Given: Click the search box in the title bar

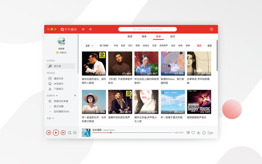Looking at the screenshot, I should coord(147,29).
